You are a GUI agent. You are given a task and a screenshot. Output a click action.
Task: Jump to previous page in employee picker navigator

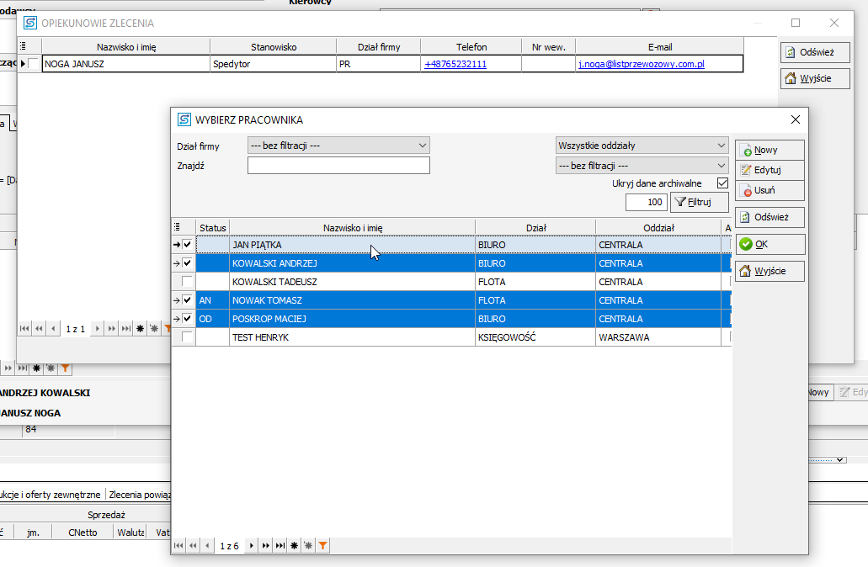coord(193,546)
